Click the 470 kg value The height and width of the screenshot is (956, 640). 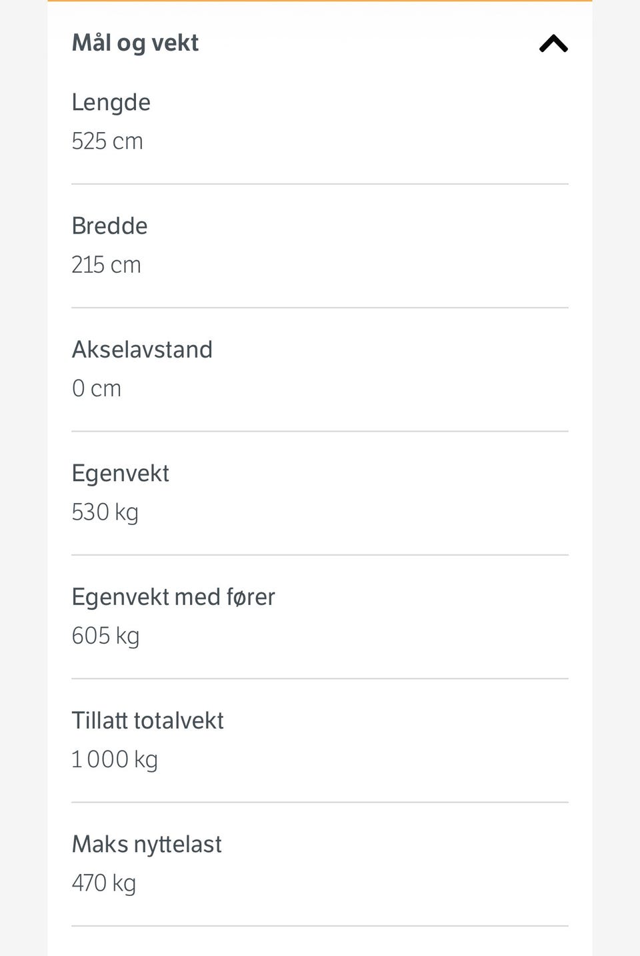[104, 883]
